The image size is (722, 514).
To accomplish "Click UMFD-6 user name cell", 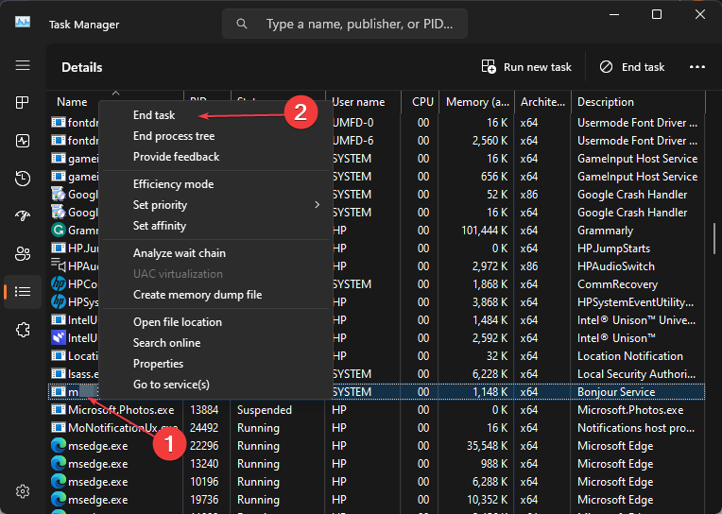I will 352,141.
